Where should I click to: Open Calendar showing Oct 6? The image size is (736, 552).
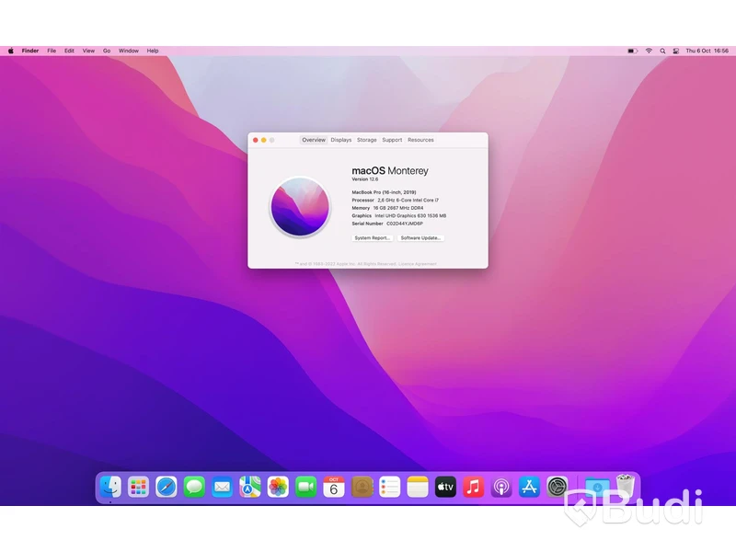(334, 487)
